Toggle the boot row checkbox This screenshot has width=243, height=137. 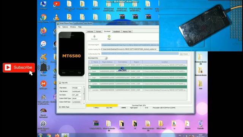pyautogui.click(x=90, y=71)
